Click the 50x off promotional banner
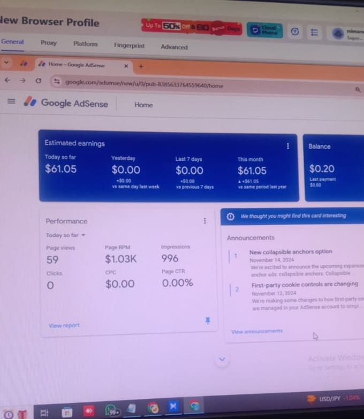Image resolution: width=364 pixels, height=419 pixels. (x=192, y=27)
